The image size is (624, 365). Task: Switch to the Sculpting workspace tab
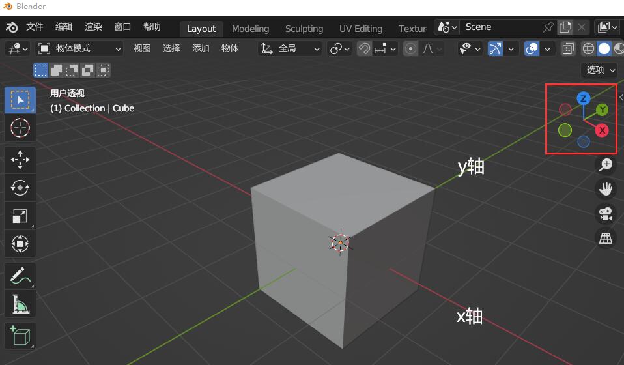point(304,29)
